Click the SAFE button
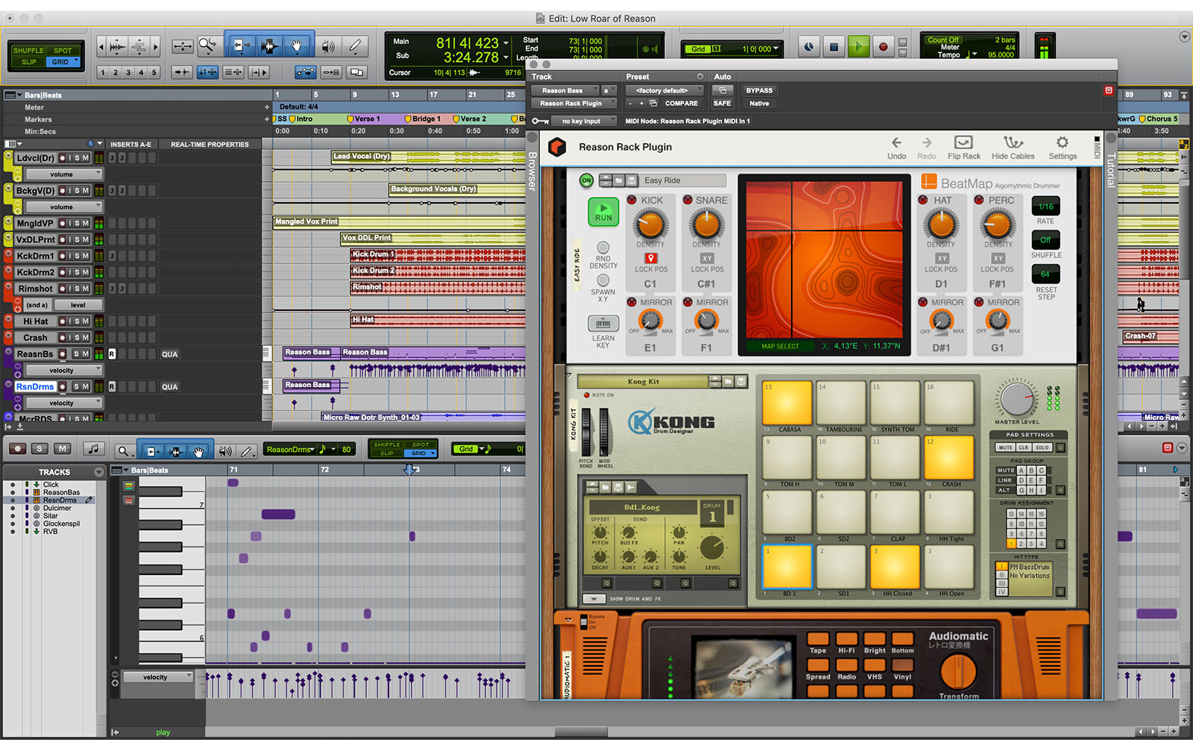Image resolution: width=1193 pixels, height=751 pixels. click(722, 103)
